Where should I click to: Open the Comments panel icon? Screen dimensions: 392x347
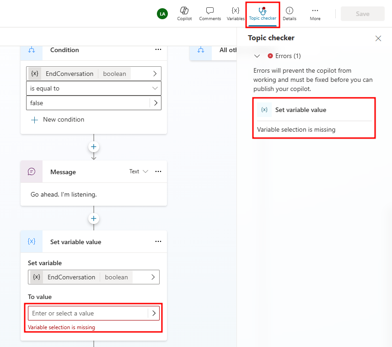210,11
